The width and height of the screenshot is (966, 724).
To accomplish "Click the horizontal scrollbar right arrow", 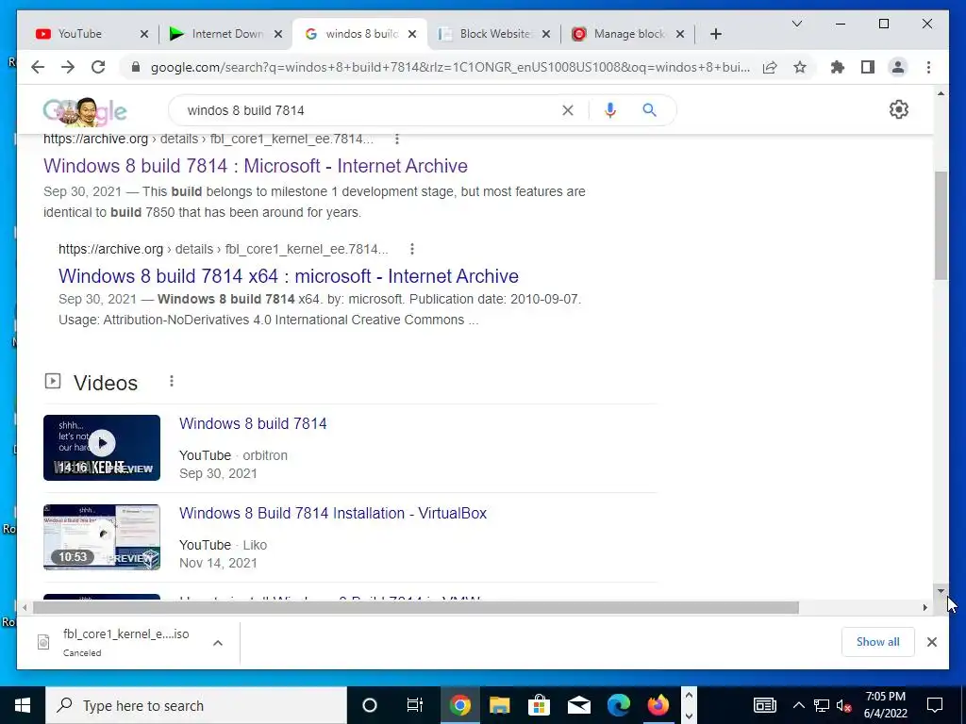I will [x=924, y=608].
